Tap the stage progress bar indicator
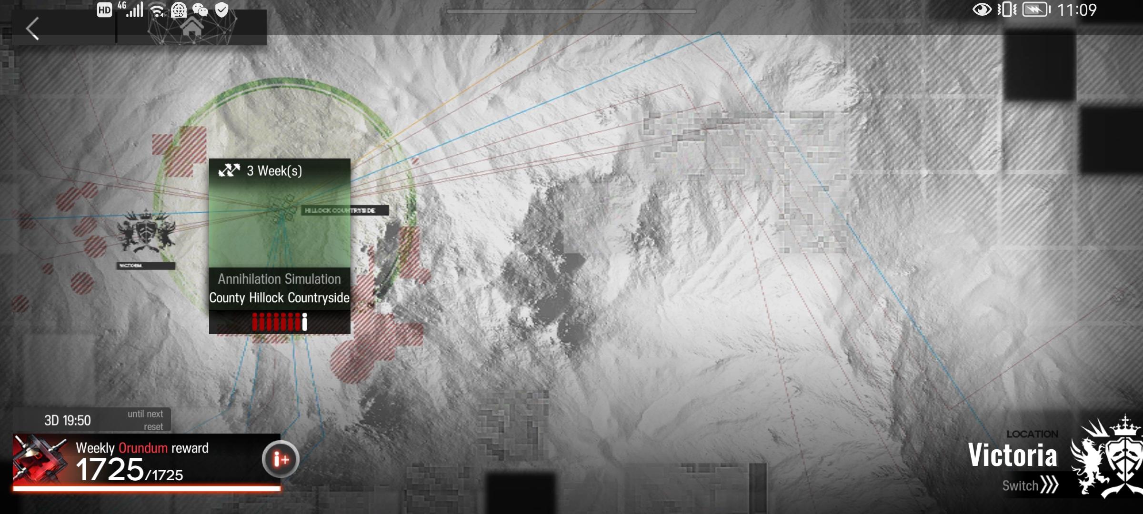This screenshot has height=514, width=1143. point(280,322)
